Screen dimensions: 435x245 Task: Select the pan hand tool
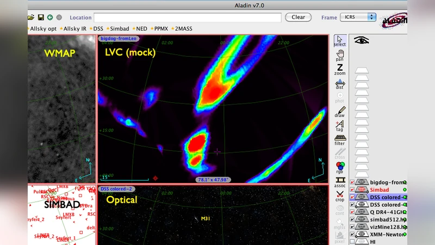[340, 53]
